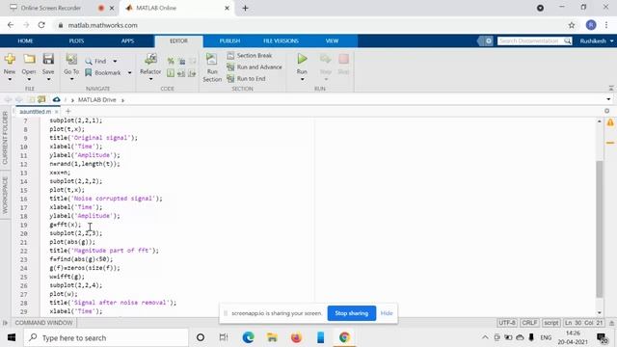This screenshot has width=617, height=347.
Task: Click the Find magnifier tool
Action: point(89,62)
